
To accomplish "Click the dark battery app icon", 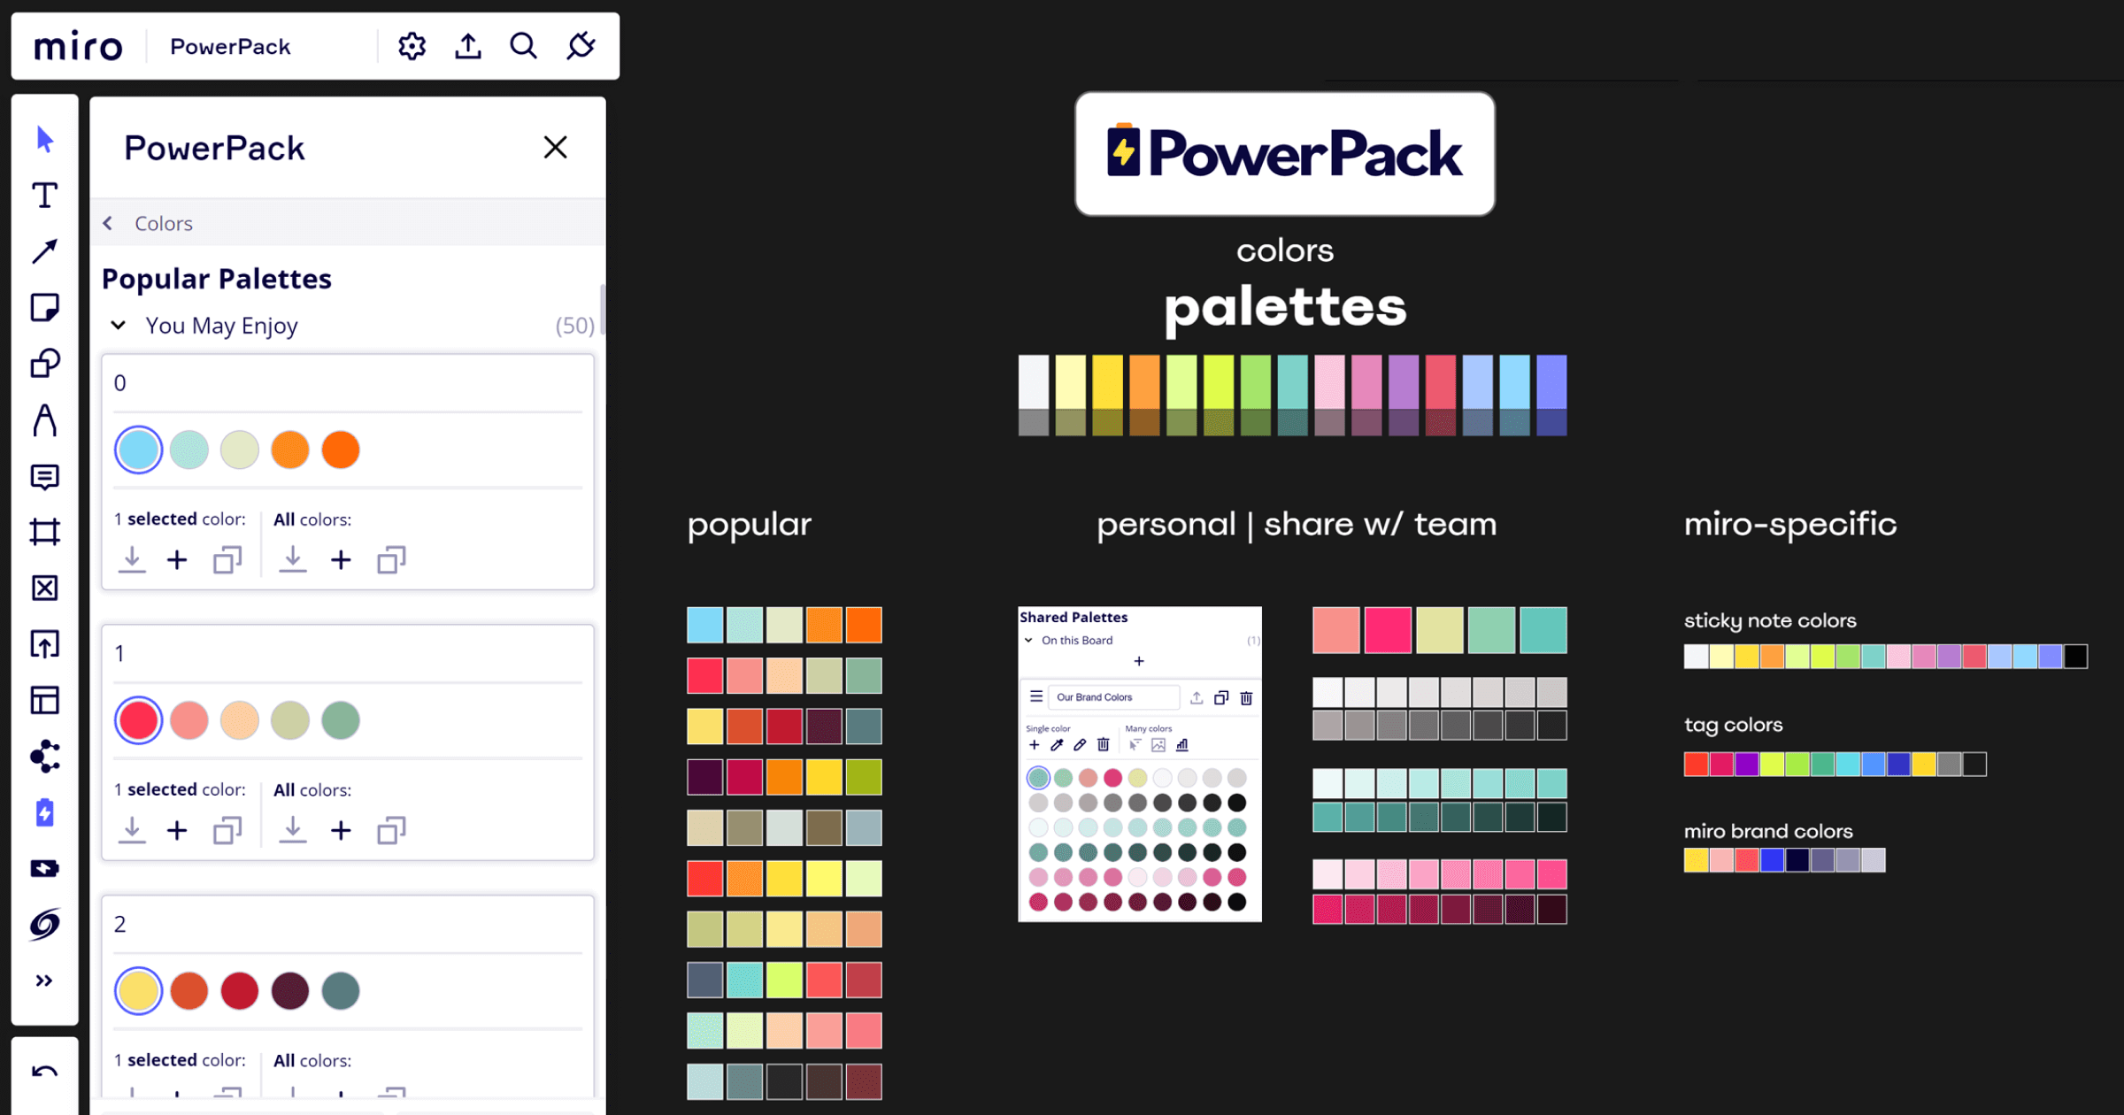I will coord(44,869).
